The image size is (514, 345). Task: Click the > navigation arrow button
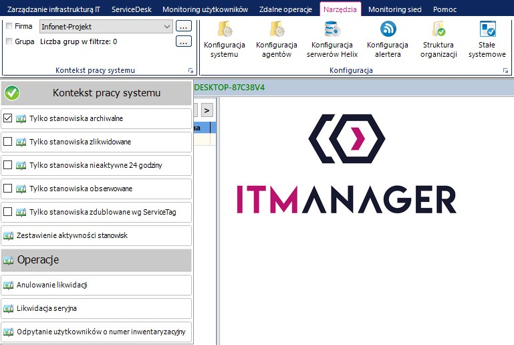tap(207, 110)
